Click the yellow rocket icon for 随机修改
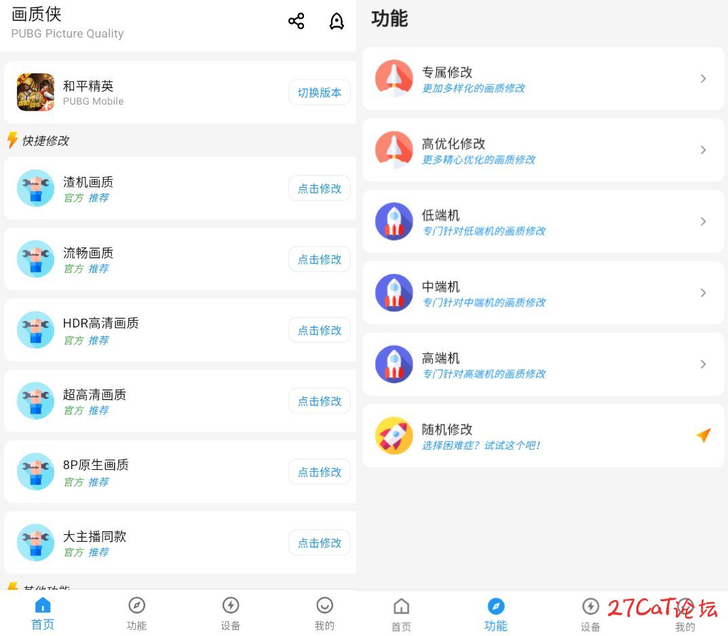The width and height of the screenshot is (728, 636). 394,435
